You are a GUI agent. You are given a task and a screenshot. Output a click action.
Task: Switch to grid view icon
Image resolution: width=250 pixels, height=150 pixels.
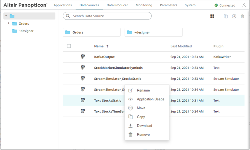tap(212, 16)
